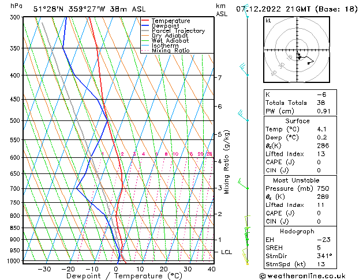Click the green wind barb at 700 hPa
The image size is (363, 280).
pyautogui.click(x=245, y=186)
